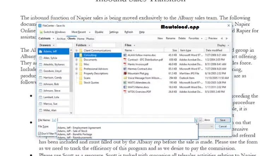Open the Most Recent dropdown arrow
This screenshot has width=272, height=156.
[x=90, y=32]
